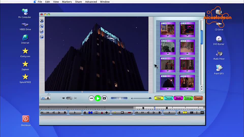Select the clip thumbnail labeled 23:01
244x137 pixels.
[x=187, y=82]
